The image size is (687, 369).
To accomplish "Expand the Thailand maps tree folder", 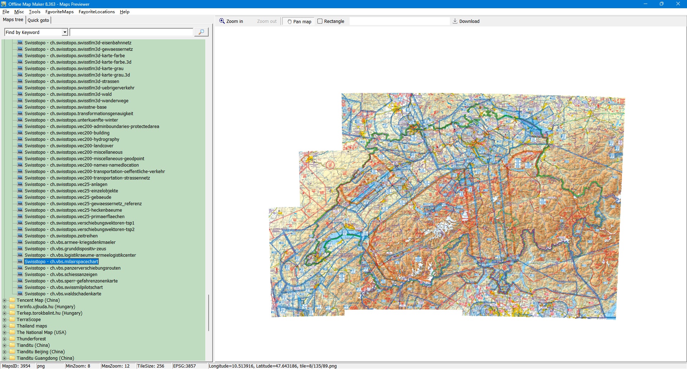I will pyautogui.click(x=4, y=326).
